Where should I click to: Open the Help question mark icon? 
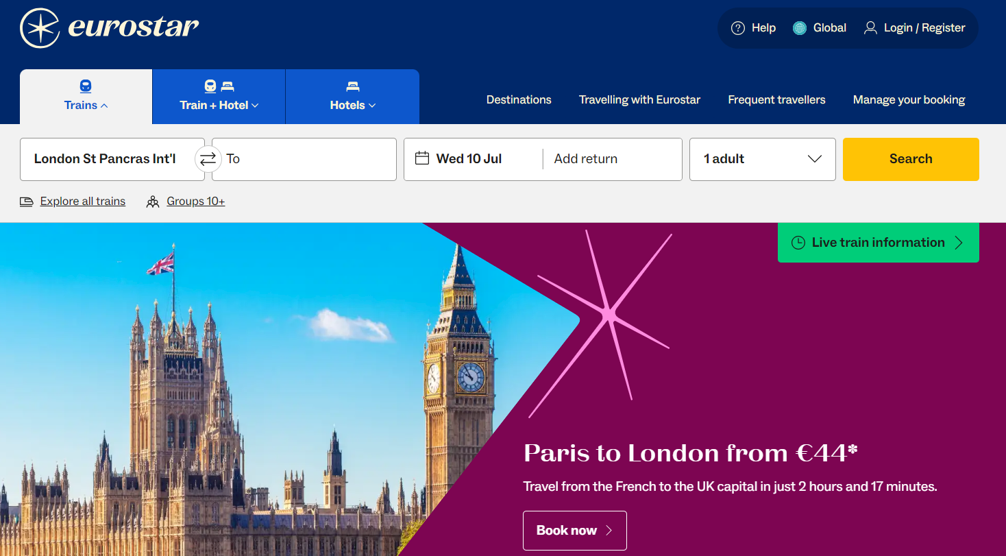(738, 28)
